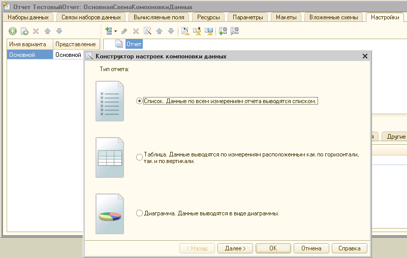407x258 pixels.
Task: Open the Параметры tab
Action: tap(247, 17)
